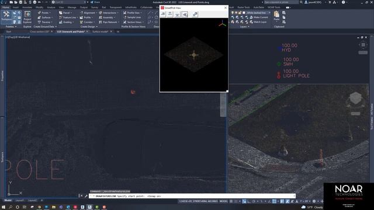Image resolution: width=374 pixels, height=210 pixels.
Task: Click third SmartPick View toolbar icon
Action: (177, 14)
